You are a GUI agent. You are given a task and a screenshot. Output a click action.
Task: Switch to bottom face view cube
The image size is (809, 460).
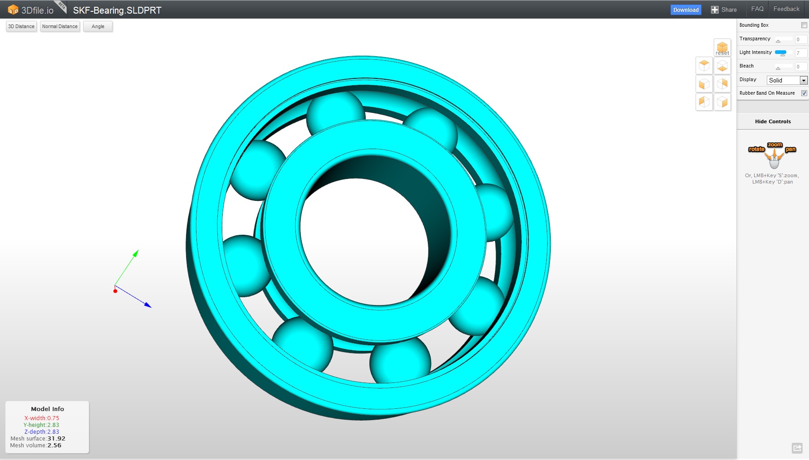722,66
